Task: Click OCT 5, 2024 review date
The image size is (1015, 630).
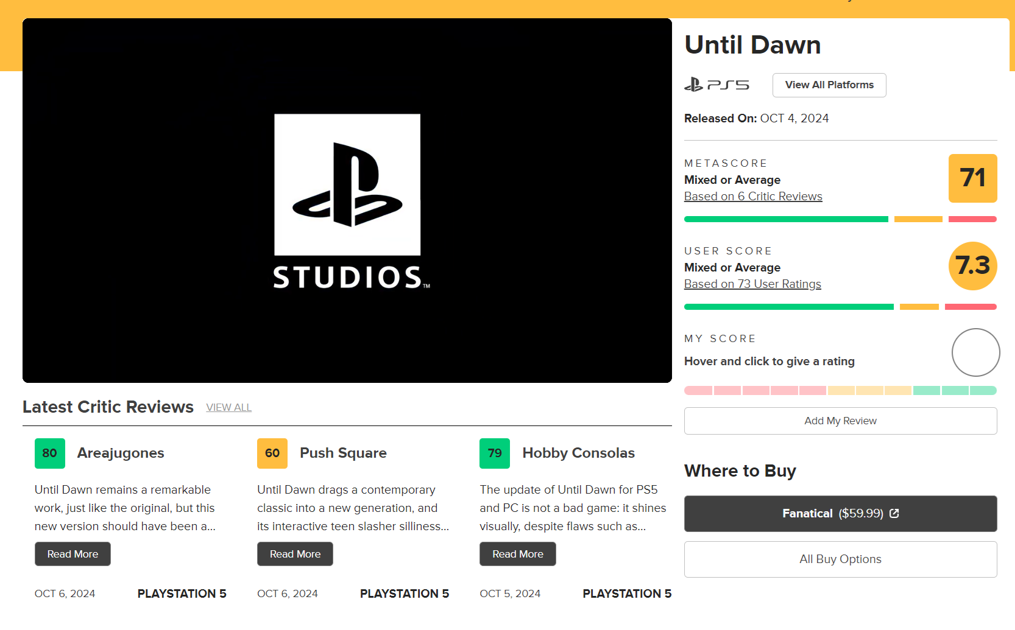Action: coord(510,593)
